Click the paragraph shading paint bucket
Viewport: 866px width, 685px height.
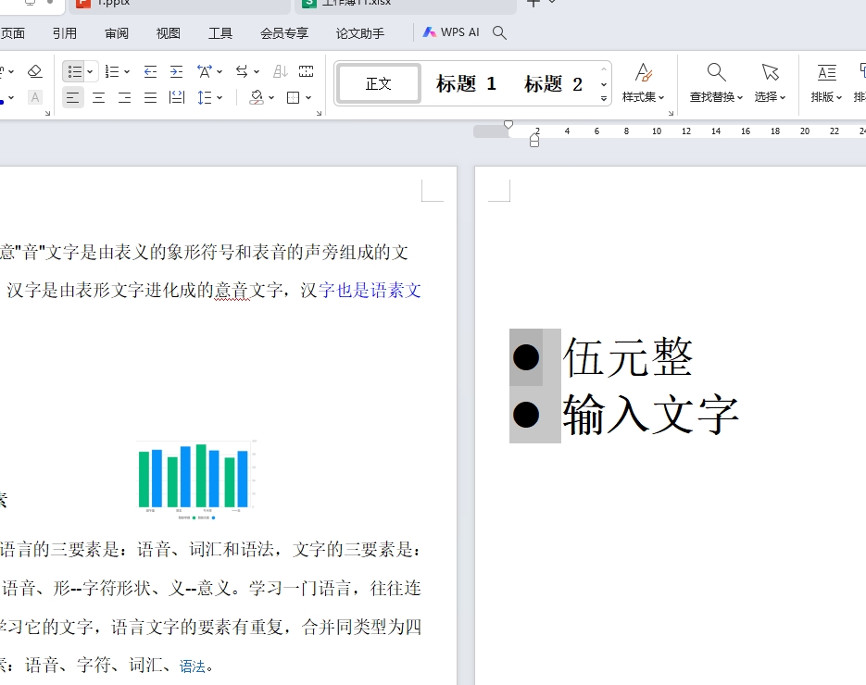(x=257, y=98)
